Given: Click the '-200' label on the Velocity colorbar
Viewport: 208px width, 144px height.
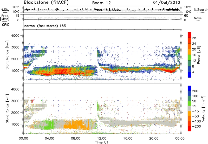Looking at the screenshot, I should point(197,126).
